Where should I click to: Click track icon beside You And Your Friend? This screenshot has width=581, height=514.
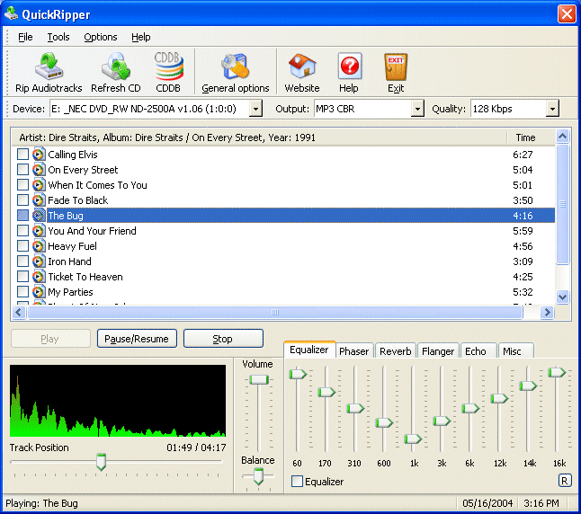pos(39,231)
